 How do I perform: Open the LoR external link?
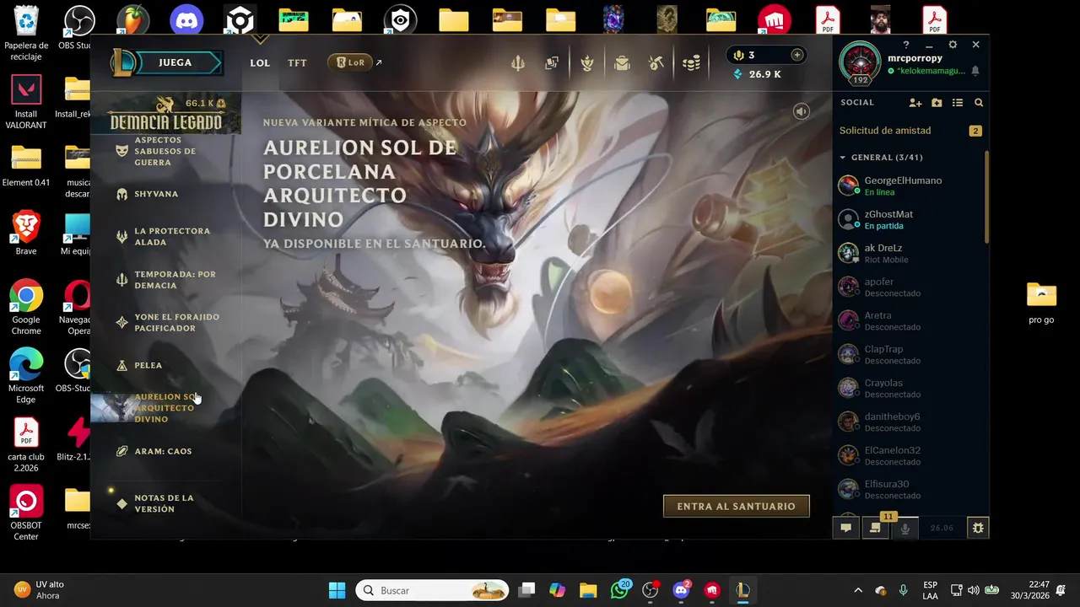pyautogui.click(x=354, y=62)
